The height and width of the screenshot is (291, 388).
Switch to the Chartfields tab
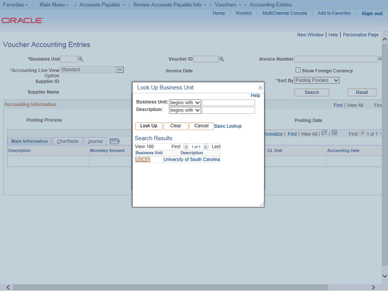(x=68, y=141)
